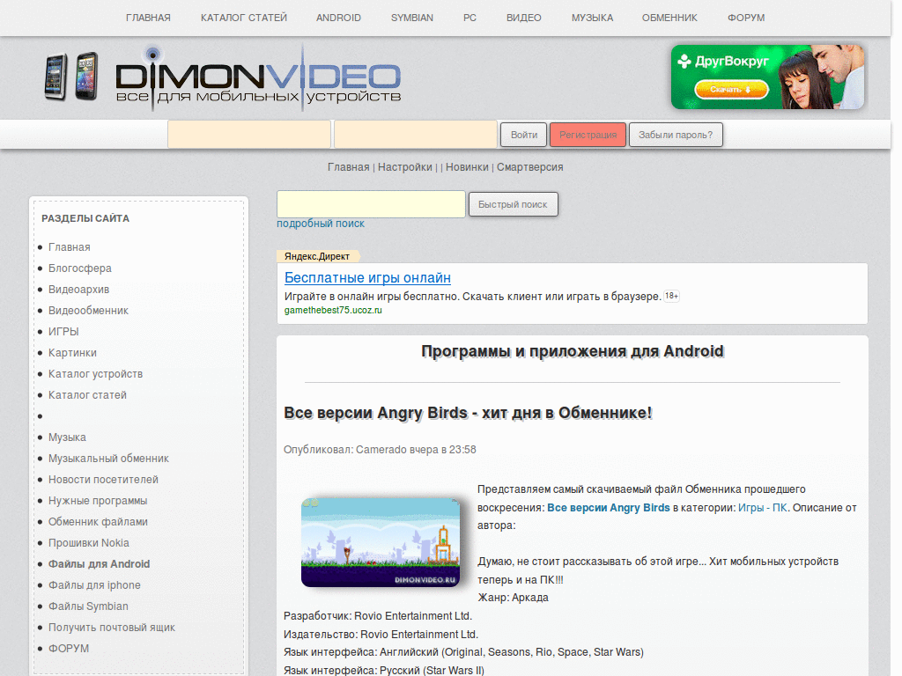Open Блогосфера in the sidebar

click(x=80, y=268)
